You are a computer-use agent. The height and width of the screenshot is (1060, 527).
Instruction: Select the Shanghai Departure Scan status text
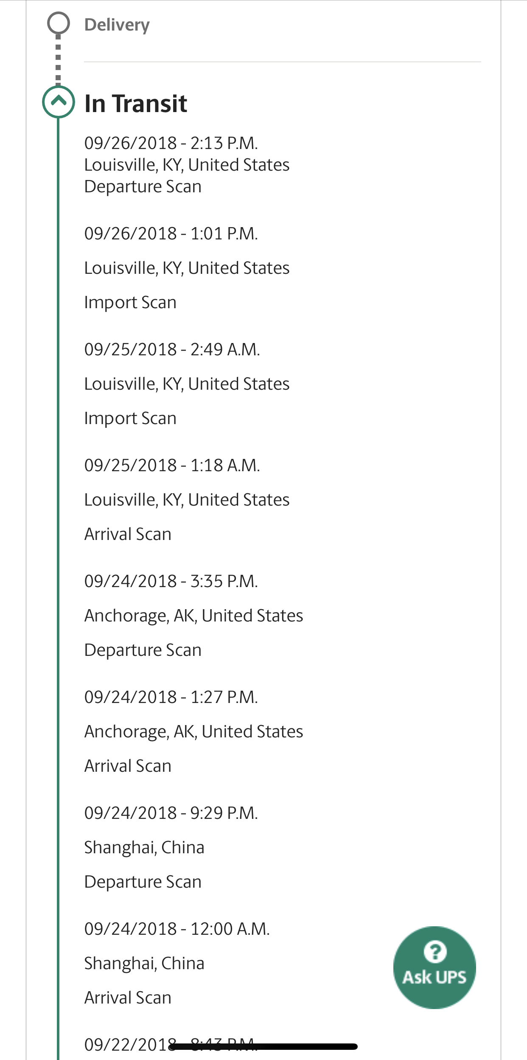click(143, 882)
